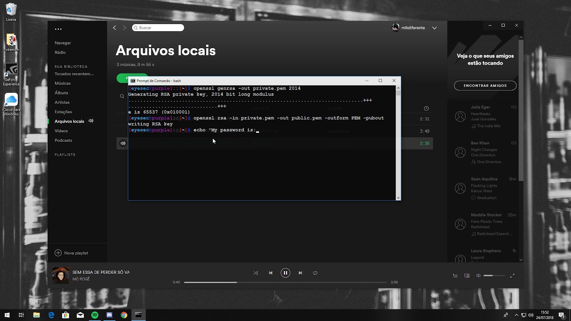Create a Nova playlist
This screenshot has height=321, width=571.
[x=71, y=253]
